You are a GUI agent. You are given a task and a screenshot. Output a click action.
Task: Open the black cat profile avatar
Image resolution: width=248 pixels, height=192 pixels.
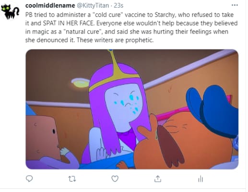(x=10, y=12)
